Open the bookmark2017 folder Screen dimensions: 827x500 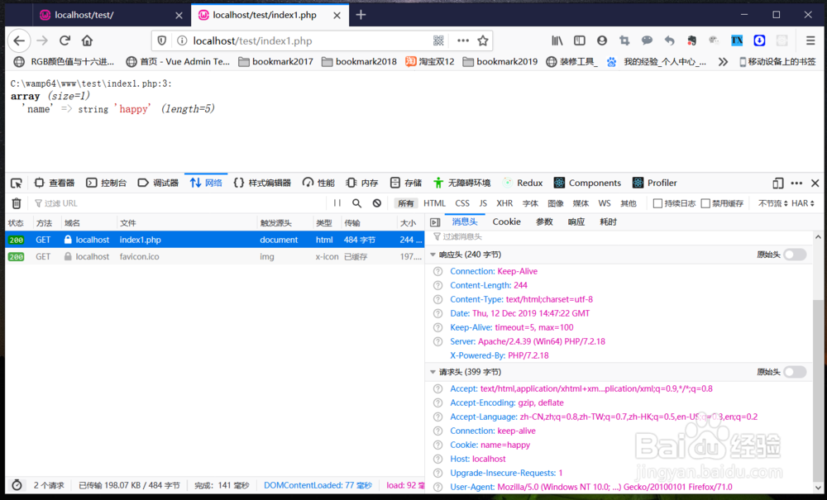click(276, 62)
